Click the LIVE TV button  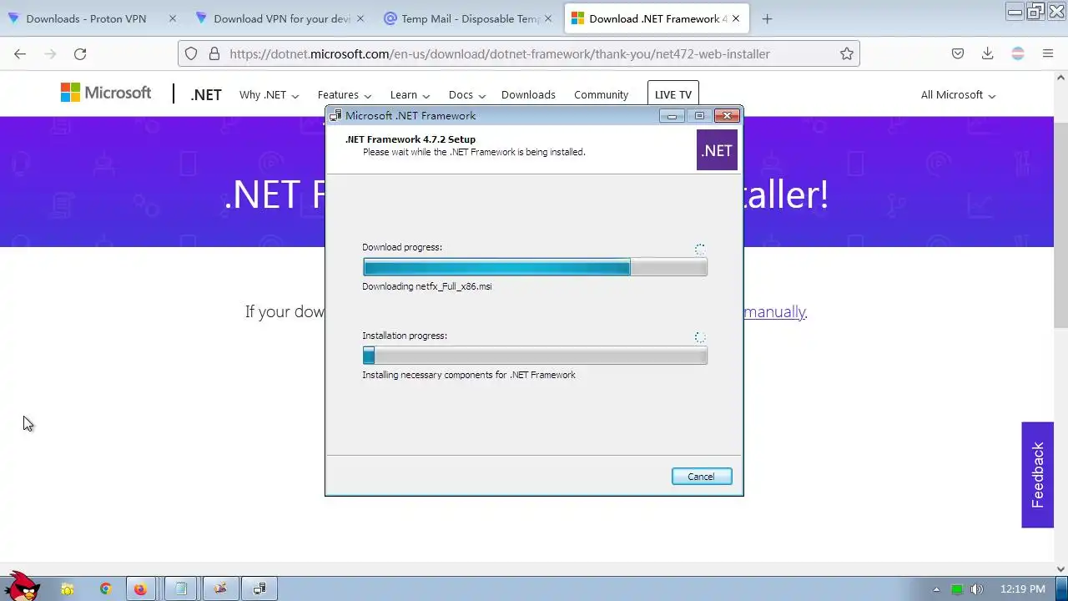tap(673, 94)
